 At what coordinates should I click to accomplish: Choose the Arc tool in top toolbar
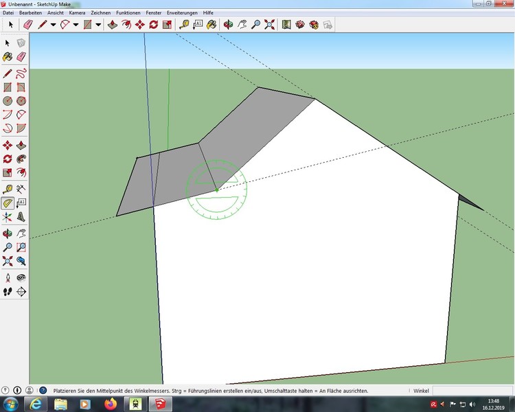coord(65,25)
